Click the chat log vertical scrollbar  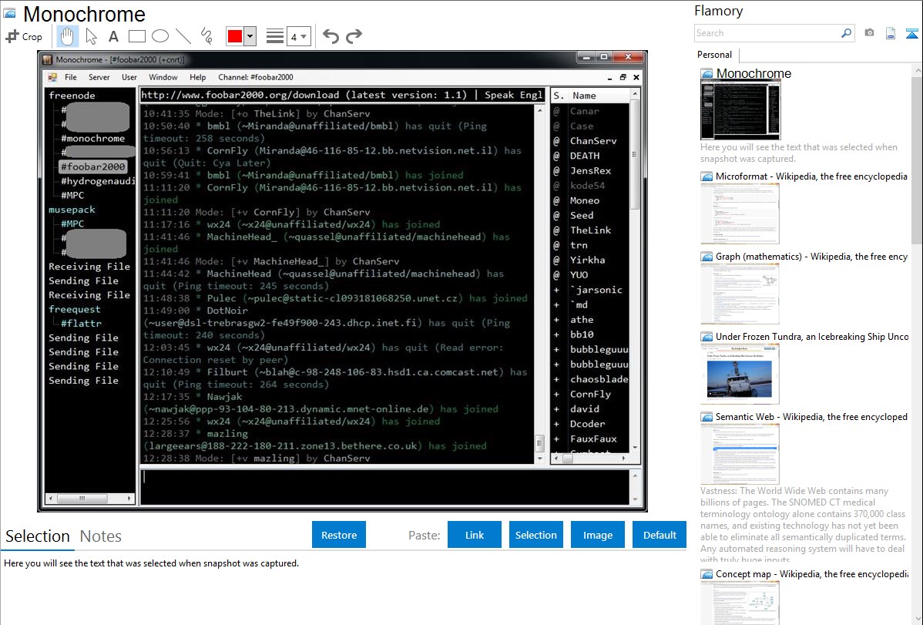539,284
